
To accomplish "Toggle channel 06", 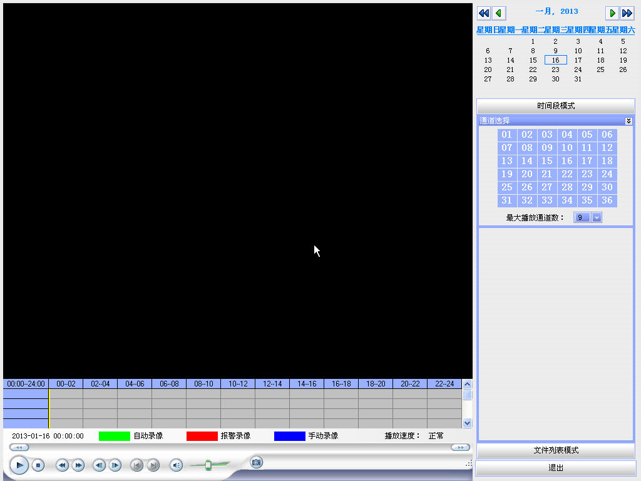I will click(x=607, y=135).
